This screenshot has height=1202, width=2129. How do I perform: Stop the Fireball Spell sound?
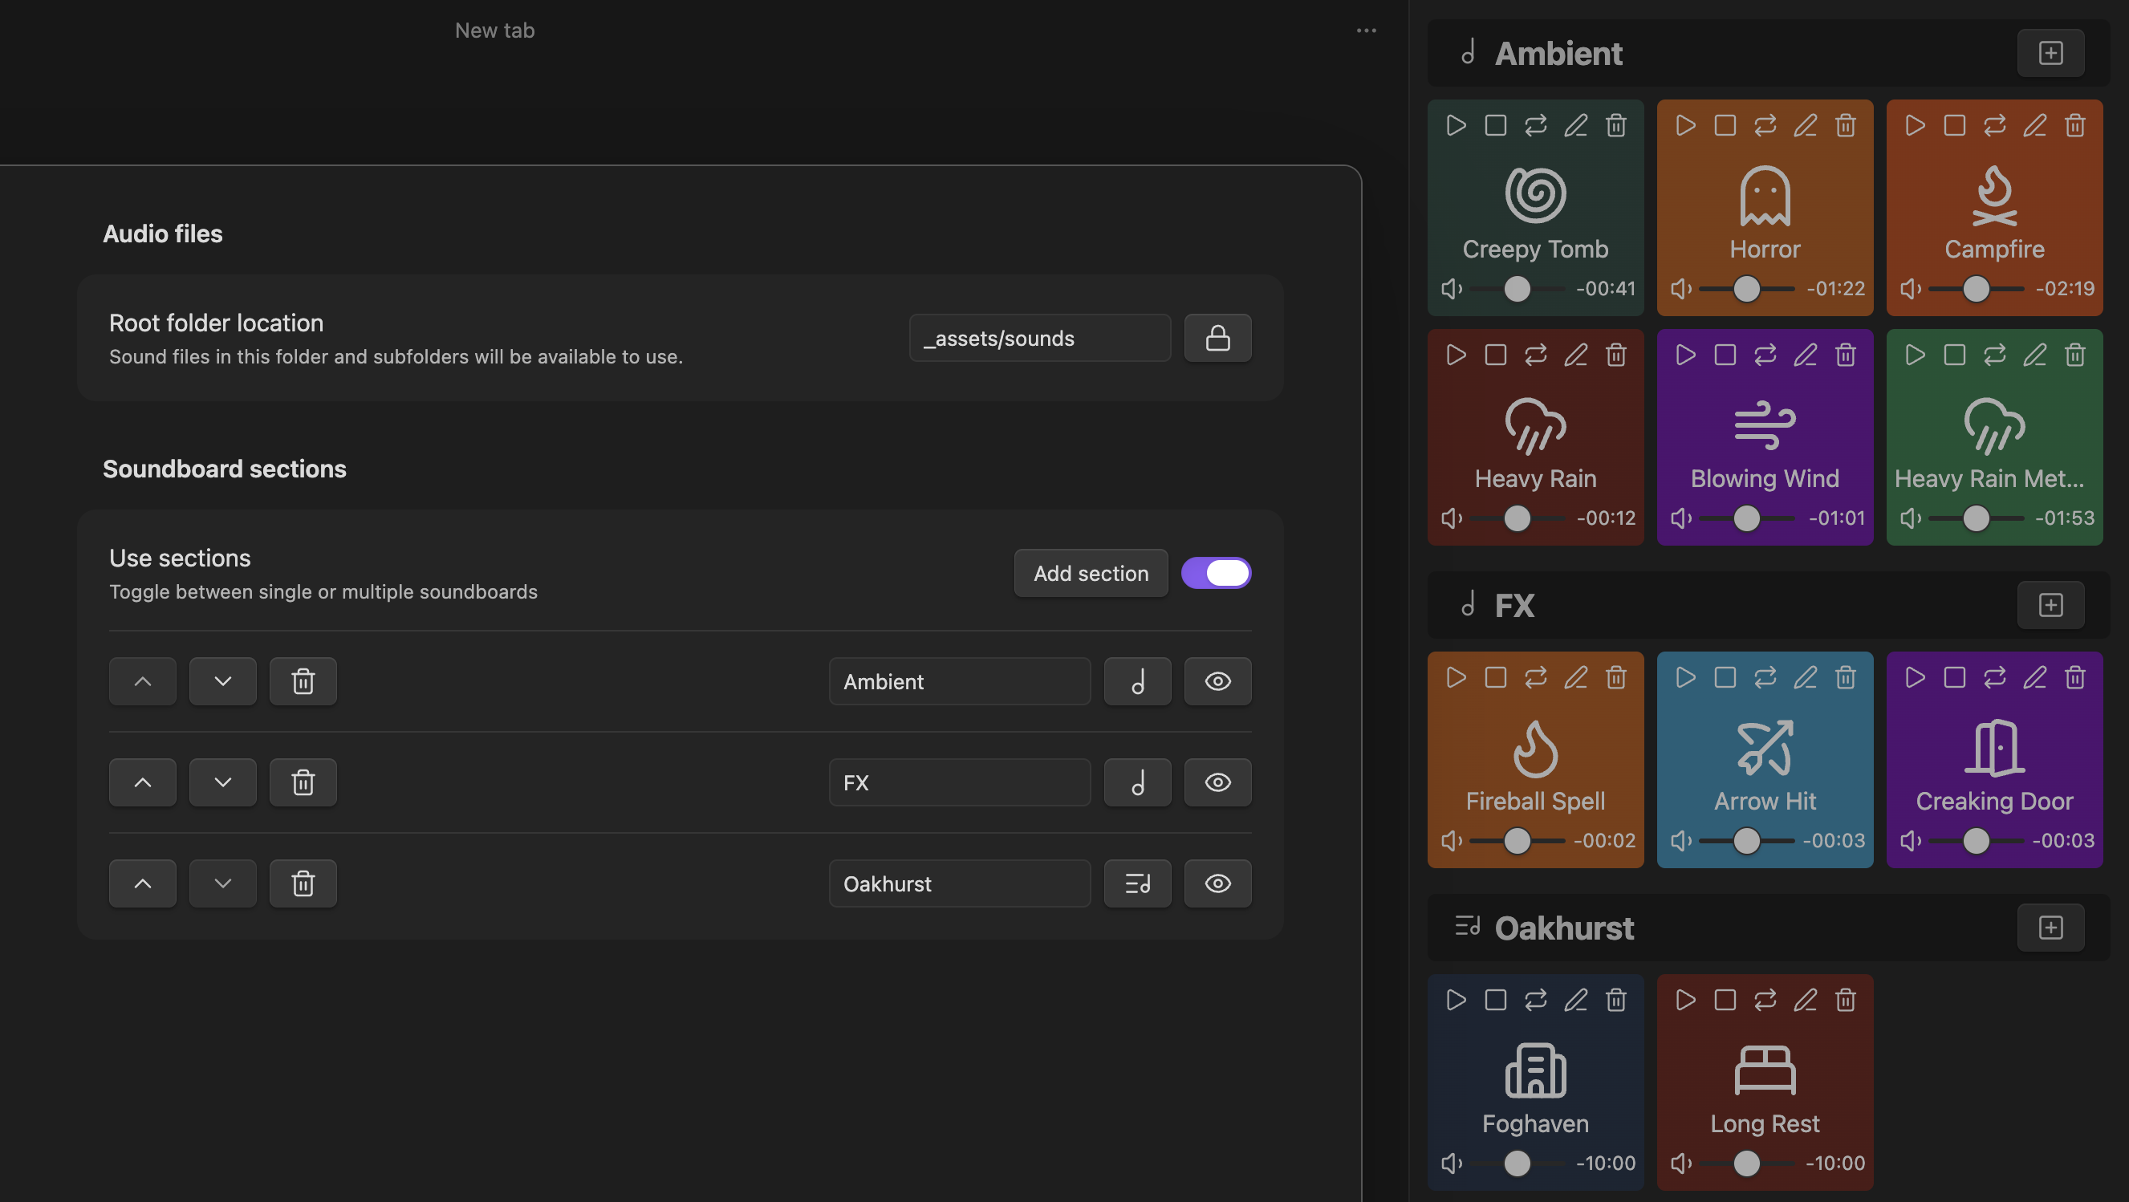1495,677
